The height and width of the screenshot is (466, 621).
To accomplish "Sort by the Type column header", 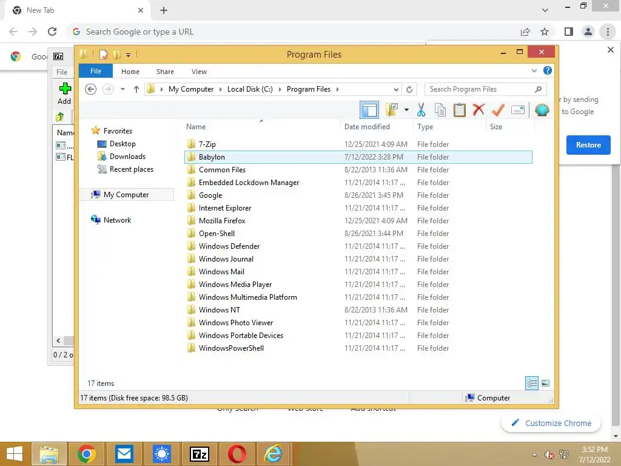I will point(449,126).
